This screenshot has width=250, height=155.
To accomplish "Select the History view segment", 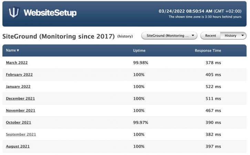I will [230, 35].
